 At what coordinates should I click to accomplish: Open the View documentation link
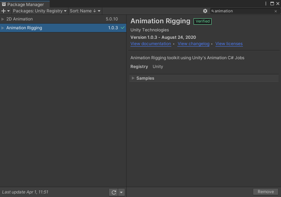[151, 44]
